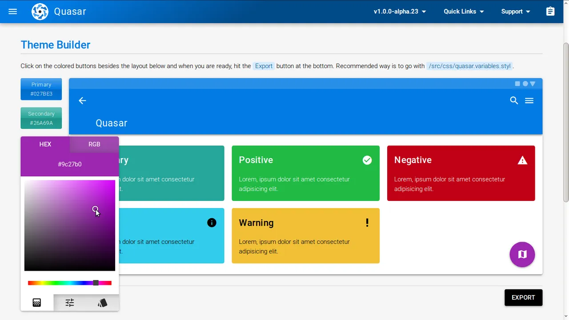Switch to color spectrum picker view
The width and height of the screenshot is (569, 320).
pyautogui.click(x=37, y=303)
